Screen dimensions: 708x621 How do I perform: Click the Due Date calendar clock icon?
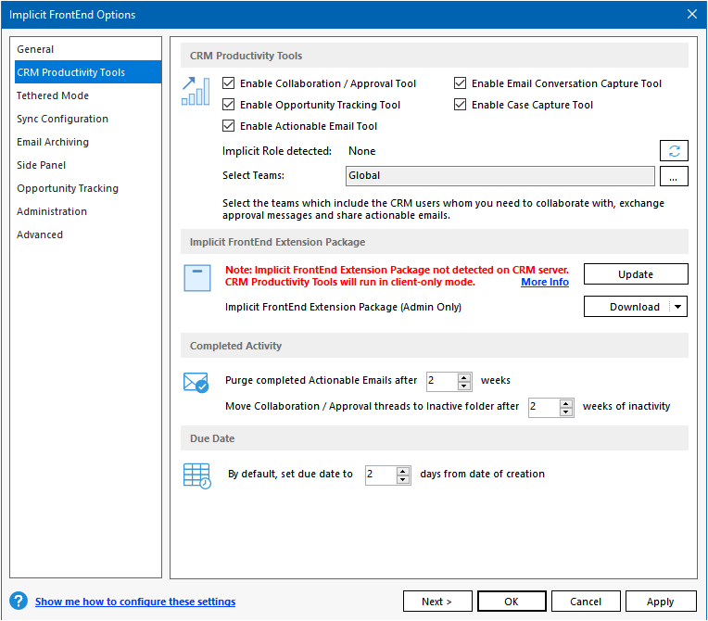click(x=196, y=475)
